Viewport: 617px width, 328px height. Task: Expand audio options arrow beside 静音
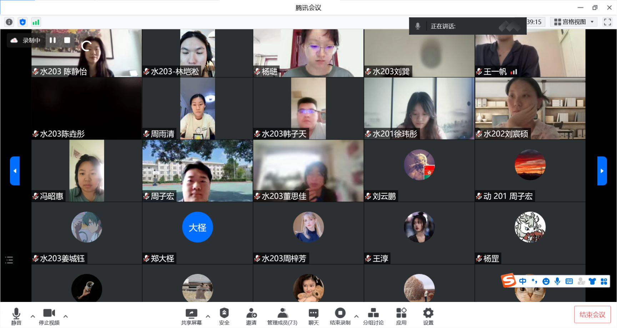pyautogui.click(x=33, y=316)
